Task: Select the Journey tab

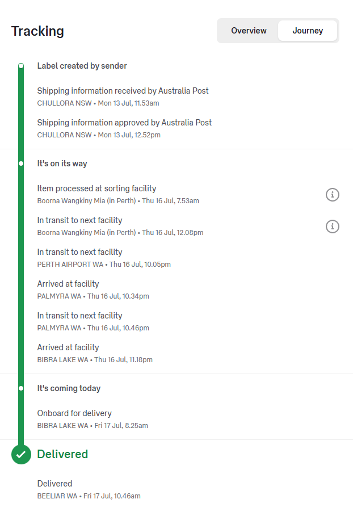Action: click(308, 31)
